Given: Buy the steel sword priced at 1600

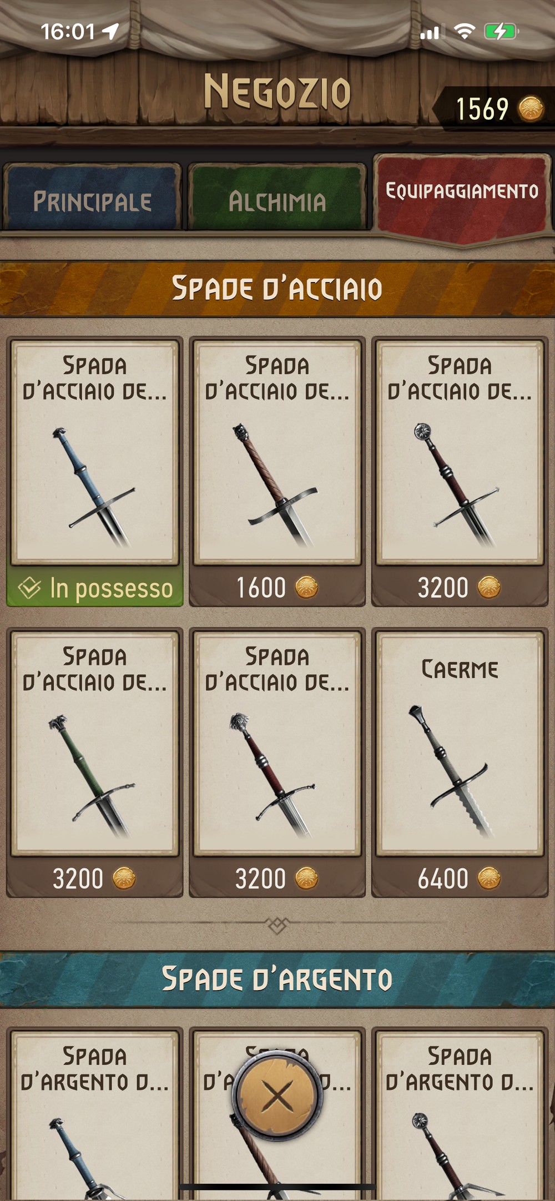Looking at the screenshot, I should (x=277, y=587).
